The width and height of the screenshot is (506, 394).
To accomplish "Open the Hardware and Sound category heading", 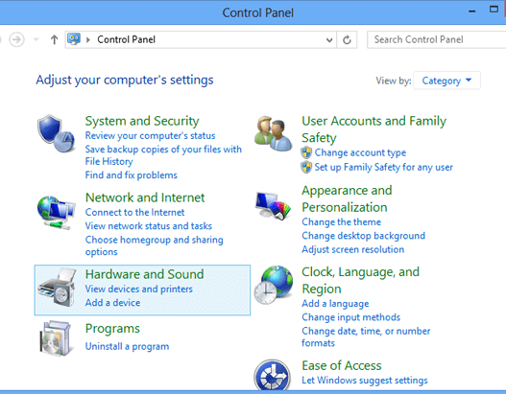I will (145, 274).
